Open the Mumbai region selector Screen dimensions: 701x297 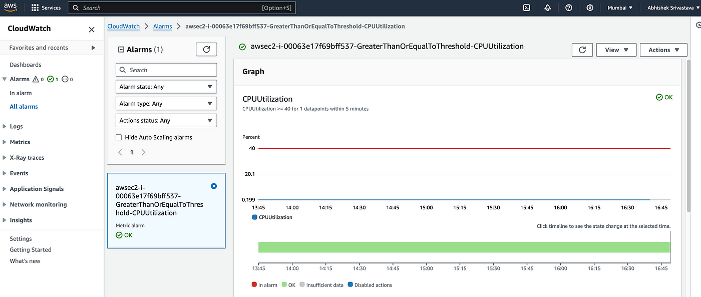pyautogui.click(x=620, y=8)
